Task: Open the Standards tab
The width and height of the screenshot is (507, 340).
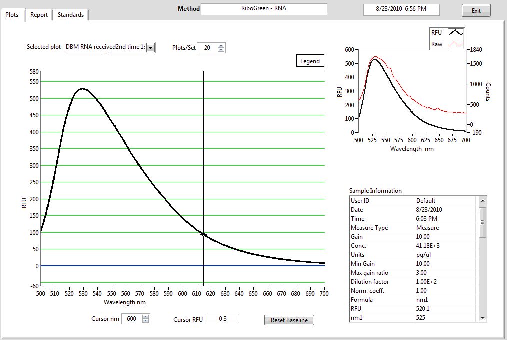Action: pos(71,15)
